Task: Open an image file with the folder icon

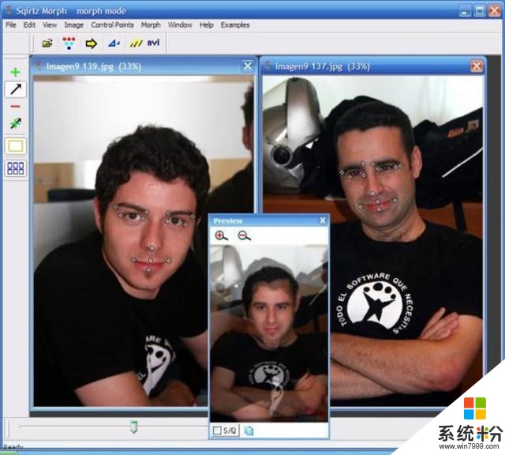Action: click(47, 43)
